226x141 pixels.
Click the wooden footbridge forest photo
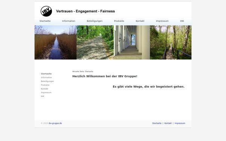pyautogui.click(x=171, y=42)
